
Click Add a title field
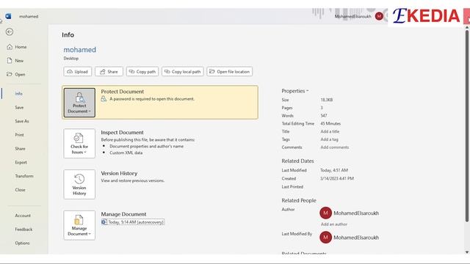pos(330,131)
